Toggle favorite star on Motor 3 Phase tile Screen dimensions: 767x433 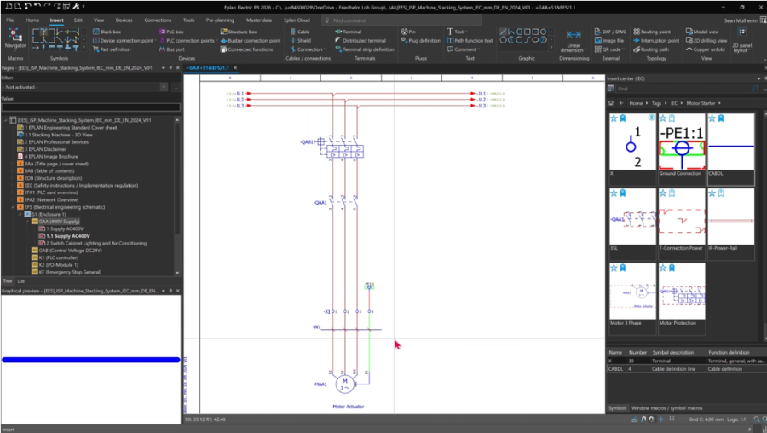614,267
